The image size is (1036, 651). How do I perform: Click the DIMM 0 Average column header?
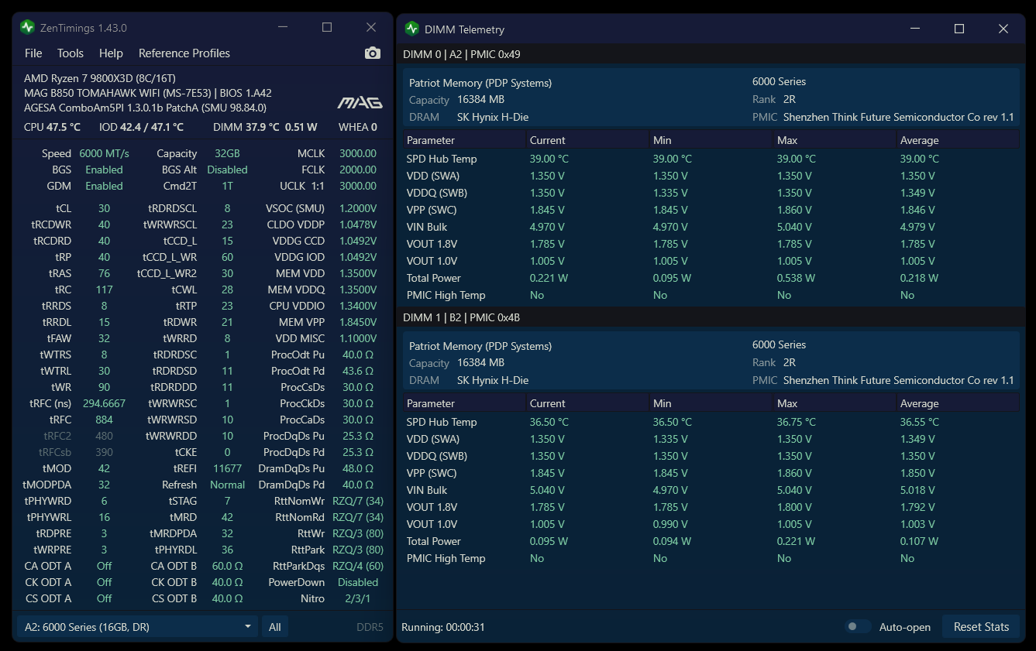[958, 140]
